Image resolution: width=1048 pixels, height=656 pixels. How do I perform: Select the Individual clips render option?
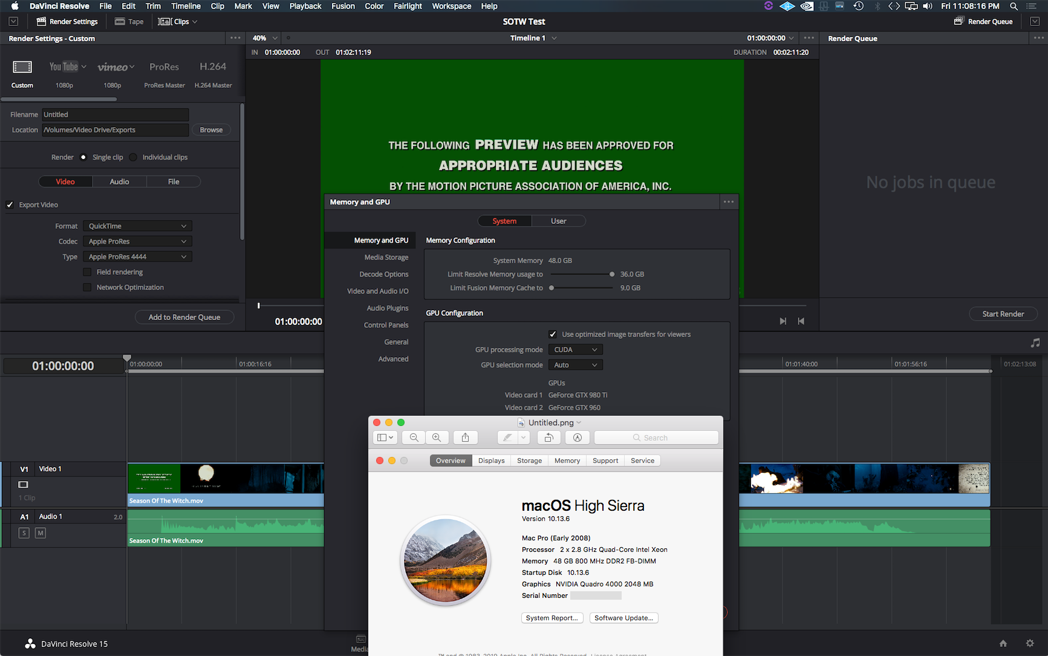[134, 157]
